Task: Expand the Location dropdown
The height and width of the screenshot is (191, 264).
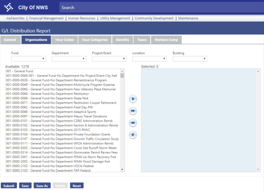Action: coord(149,59)
